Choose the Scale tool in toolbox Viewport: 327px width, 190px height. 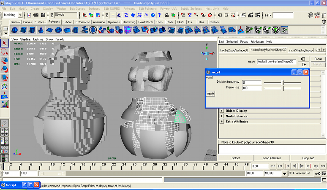(5, 78)
